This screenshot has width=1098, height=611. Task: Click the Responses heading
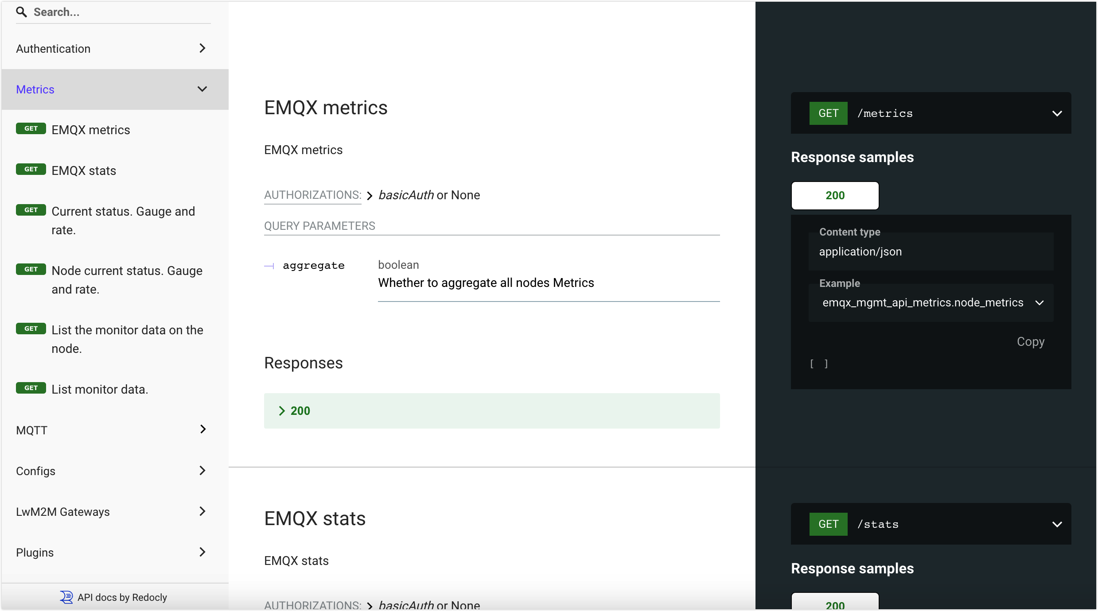coord(304,363)
